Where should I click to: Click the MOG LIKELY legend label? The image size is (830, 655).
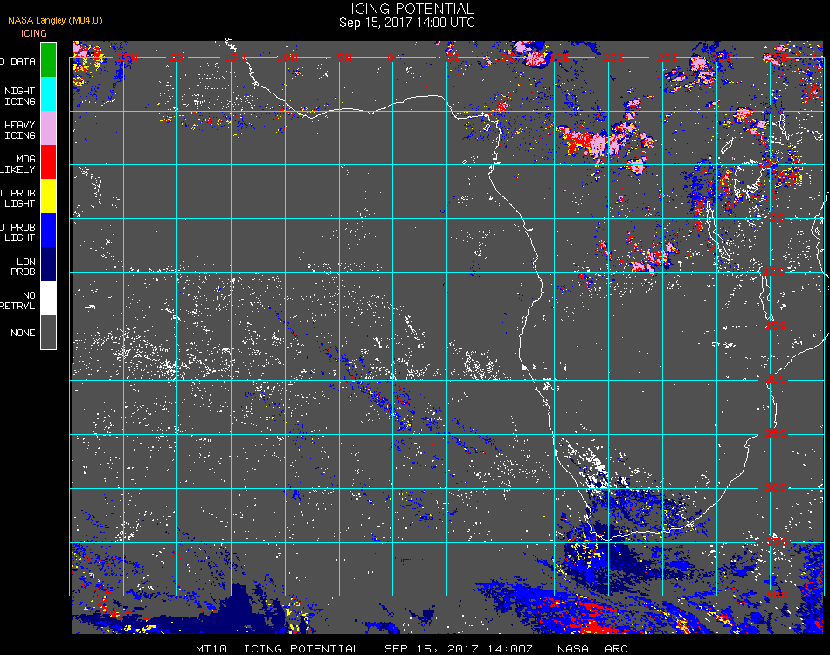[18, 164]
